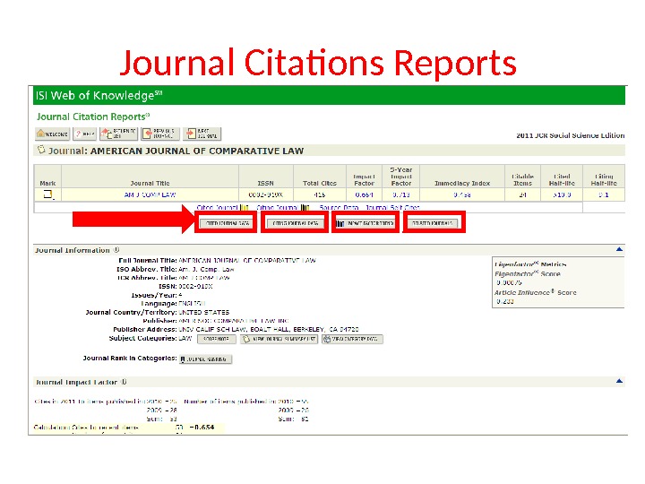Click View Journal Summary List button
Screen dimensions: 645x484
pyautogui.click(x=279, y=339)
